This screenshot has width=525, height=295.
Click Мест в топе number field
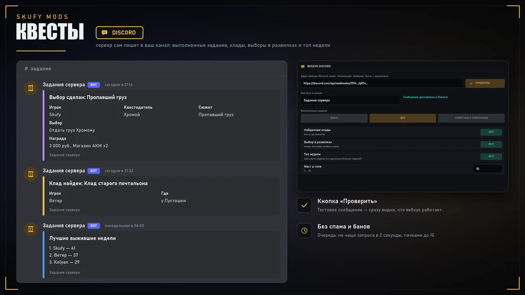pos(487,169)
